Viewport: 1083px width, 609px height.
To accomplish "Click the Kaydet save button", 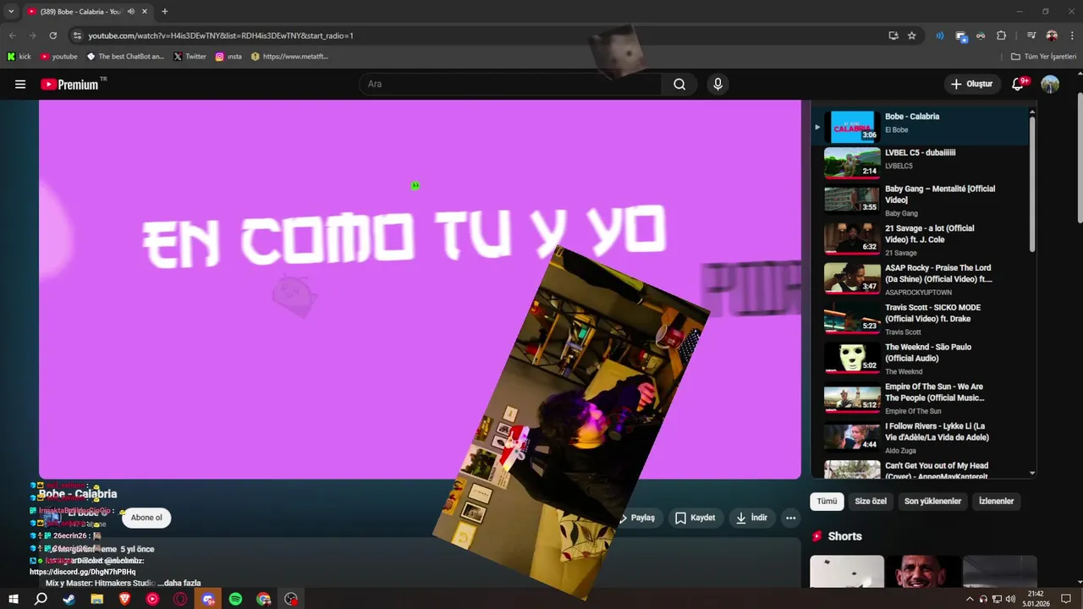I will [x=695, y=518].
